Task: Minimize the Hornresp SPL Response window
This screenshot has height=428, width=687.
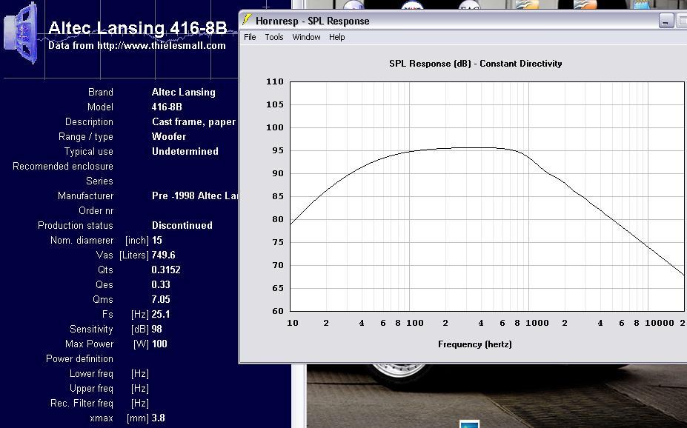Action: [666, 21]
